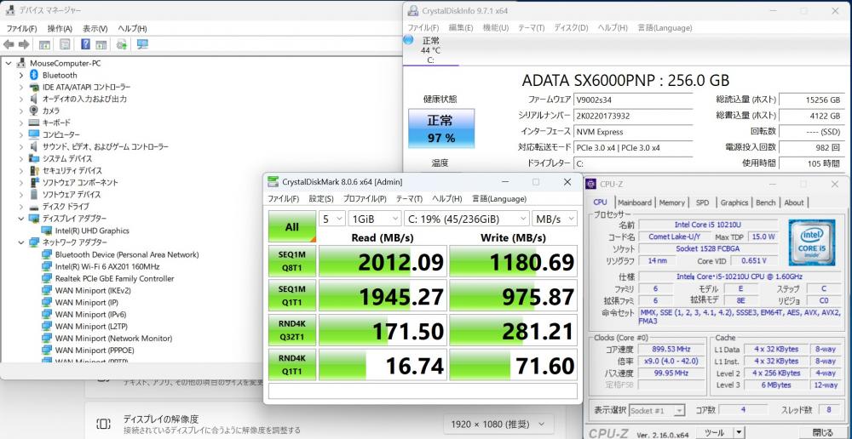Select the Intel(R) UHD Graphics device

click(x=91, y=231)
